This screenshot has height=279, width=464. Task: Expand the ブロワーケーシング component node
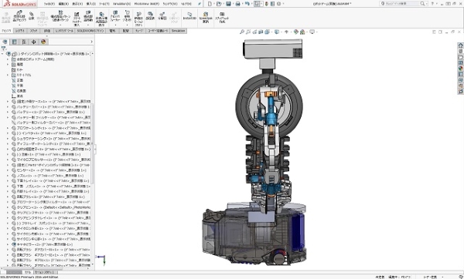tap(8, 128)
